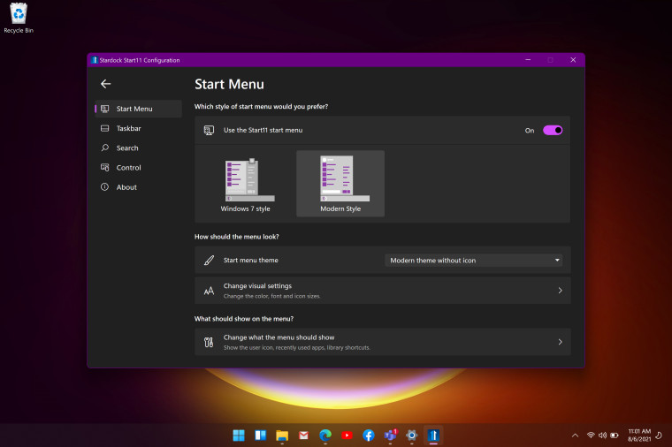Close the Start11 Configuration window
The height and width of the screenshot is (447, 672).
573,60
